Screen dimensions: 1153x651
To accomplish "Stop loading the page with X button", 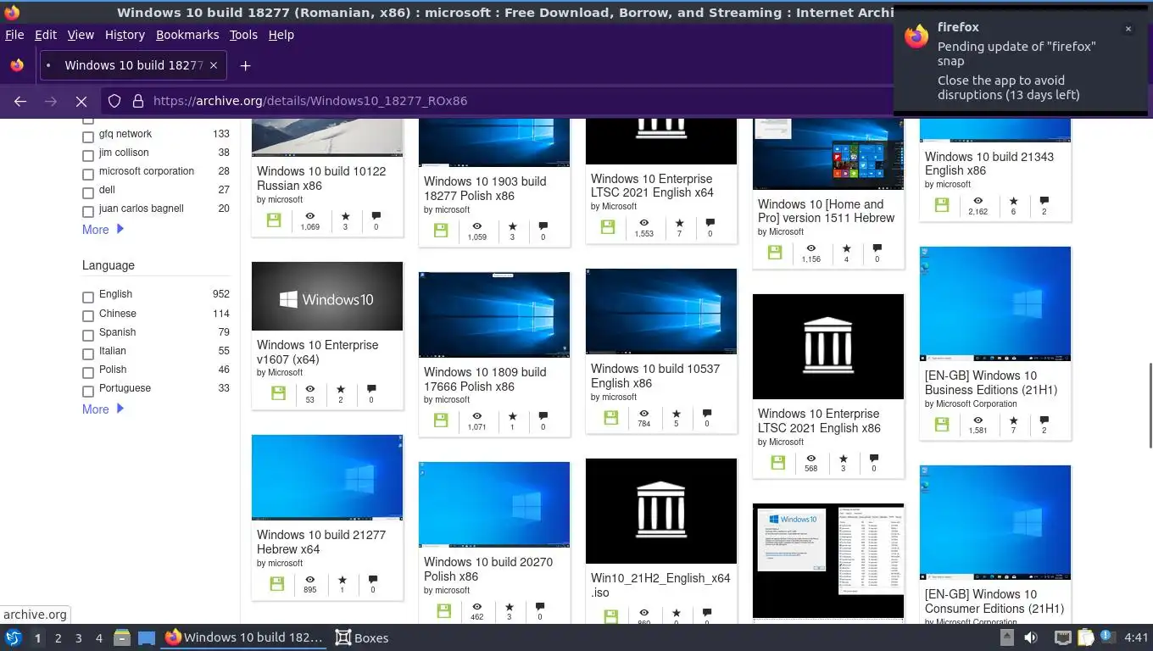I will pos(81,101).
